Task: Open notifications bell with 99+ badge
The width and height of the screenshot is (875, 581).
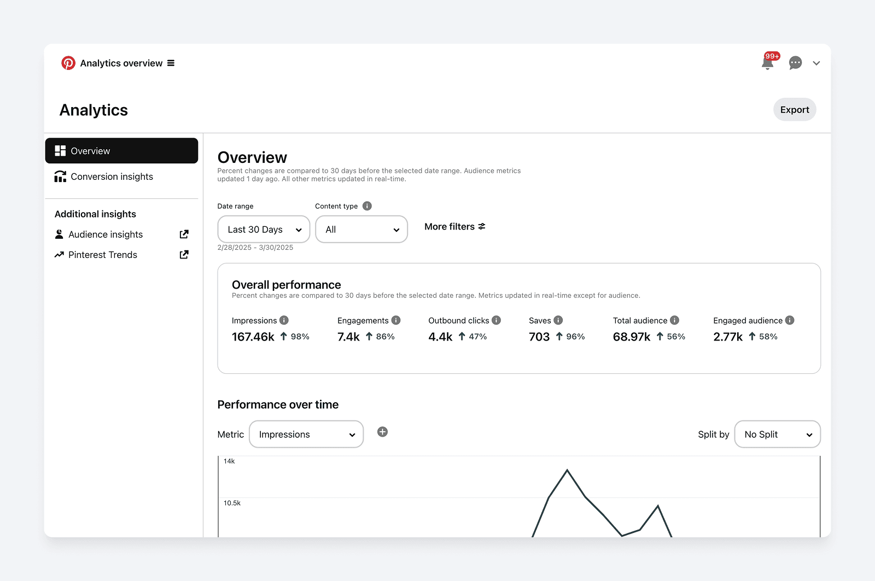Action: (768, 63)
